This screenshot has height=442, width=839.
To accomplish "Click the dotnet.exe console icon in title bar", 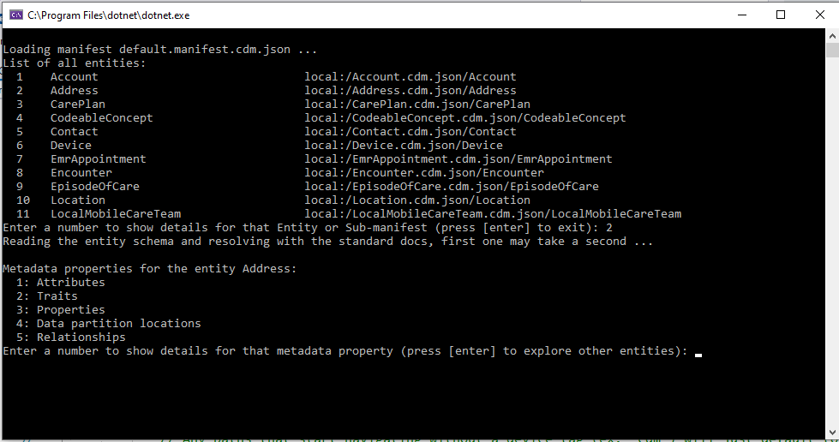I will point(15,15).
